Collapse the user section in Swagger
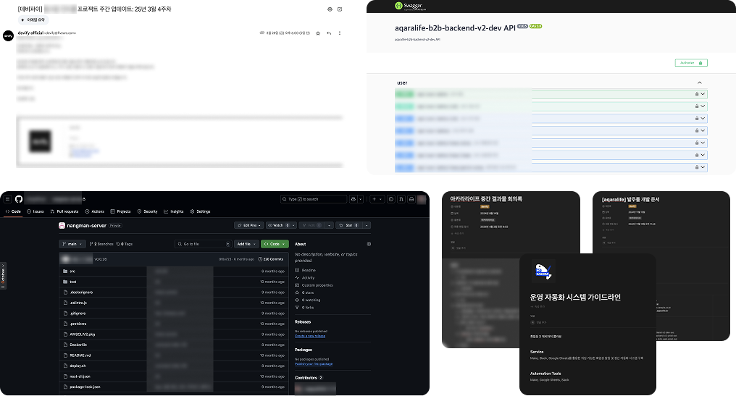Viewport: 736px width, 396px height. click(x=699, y=83)
